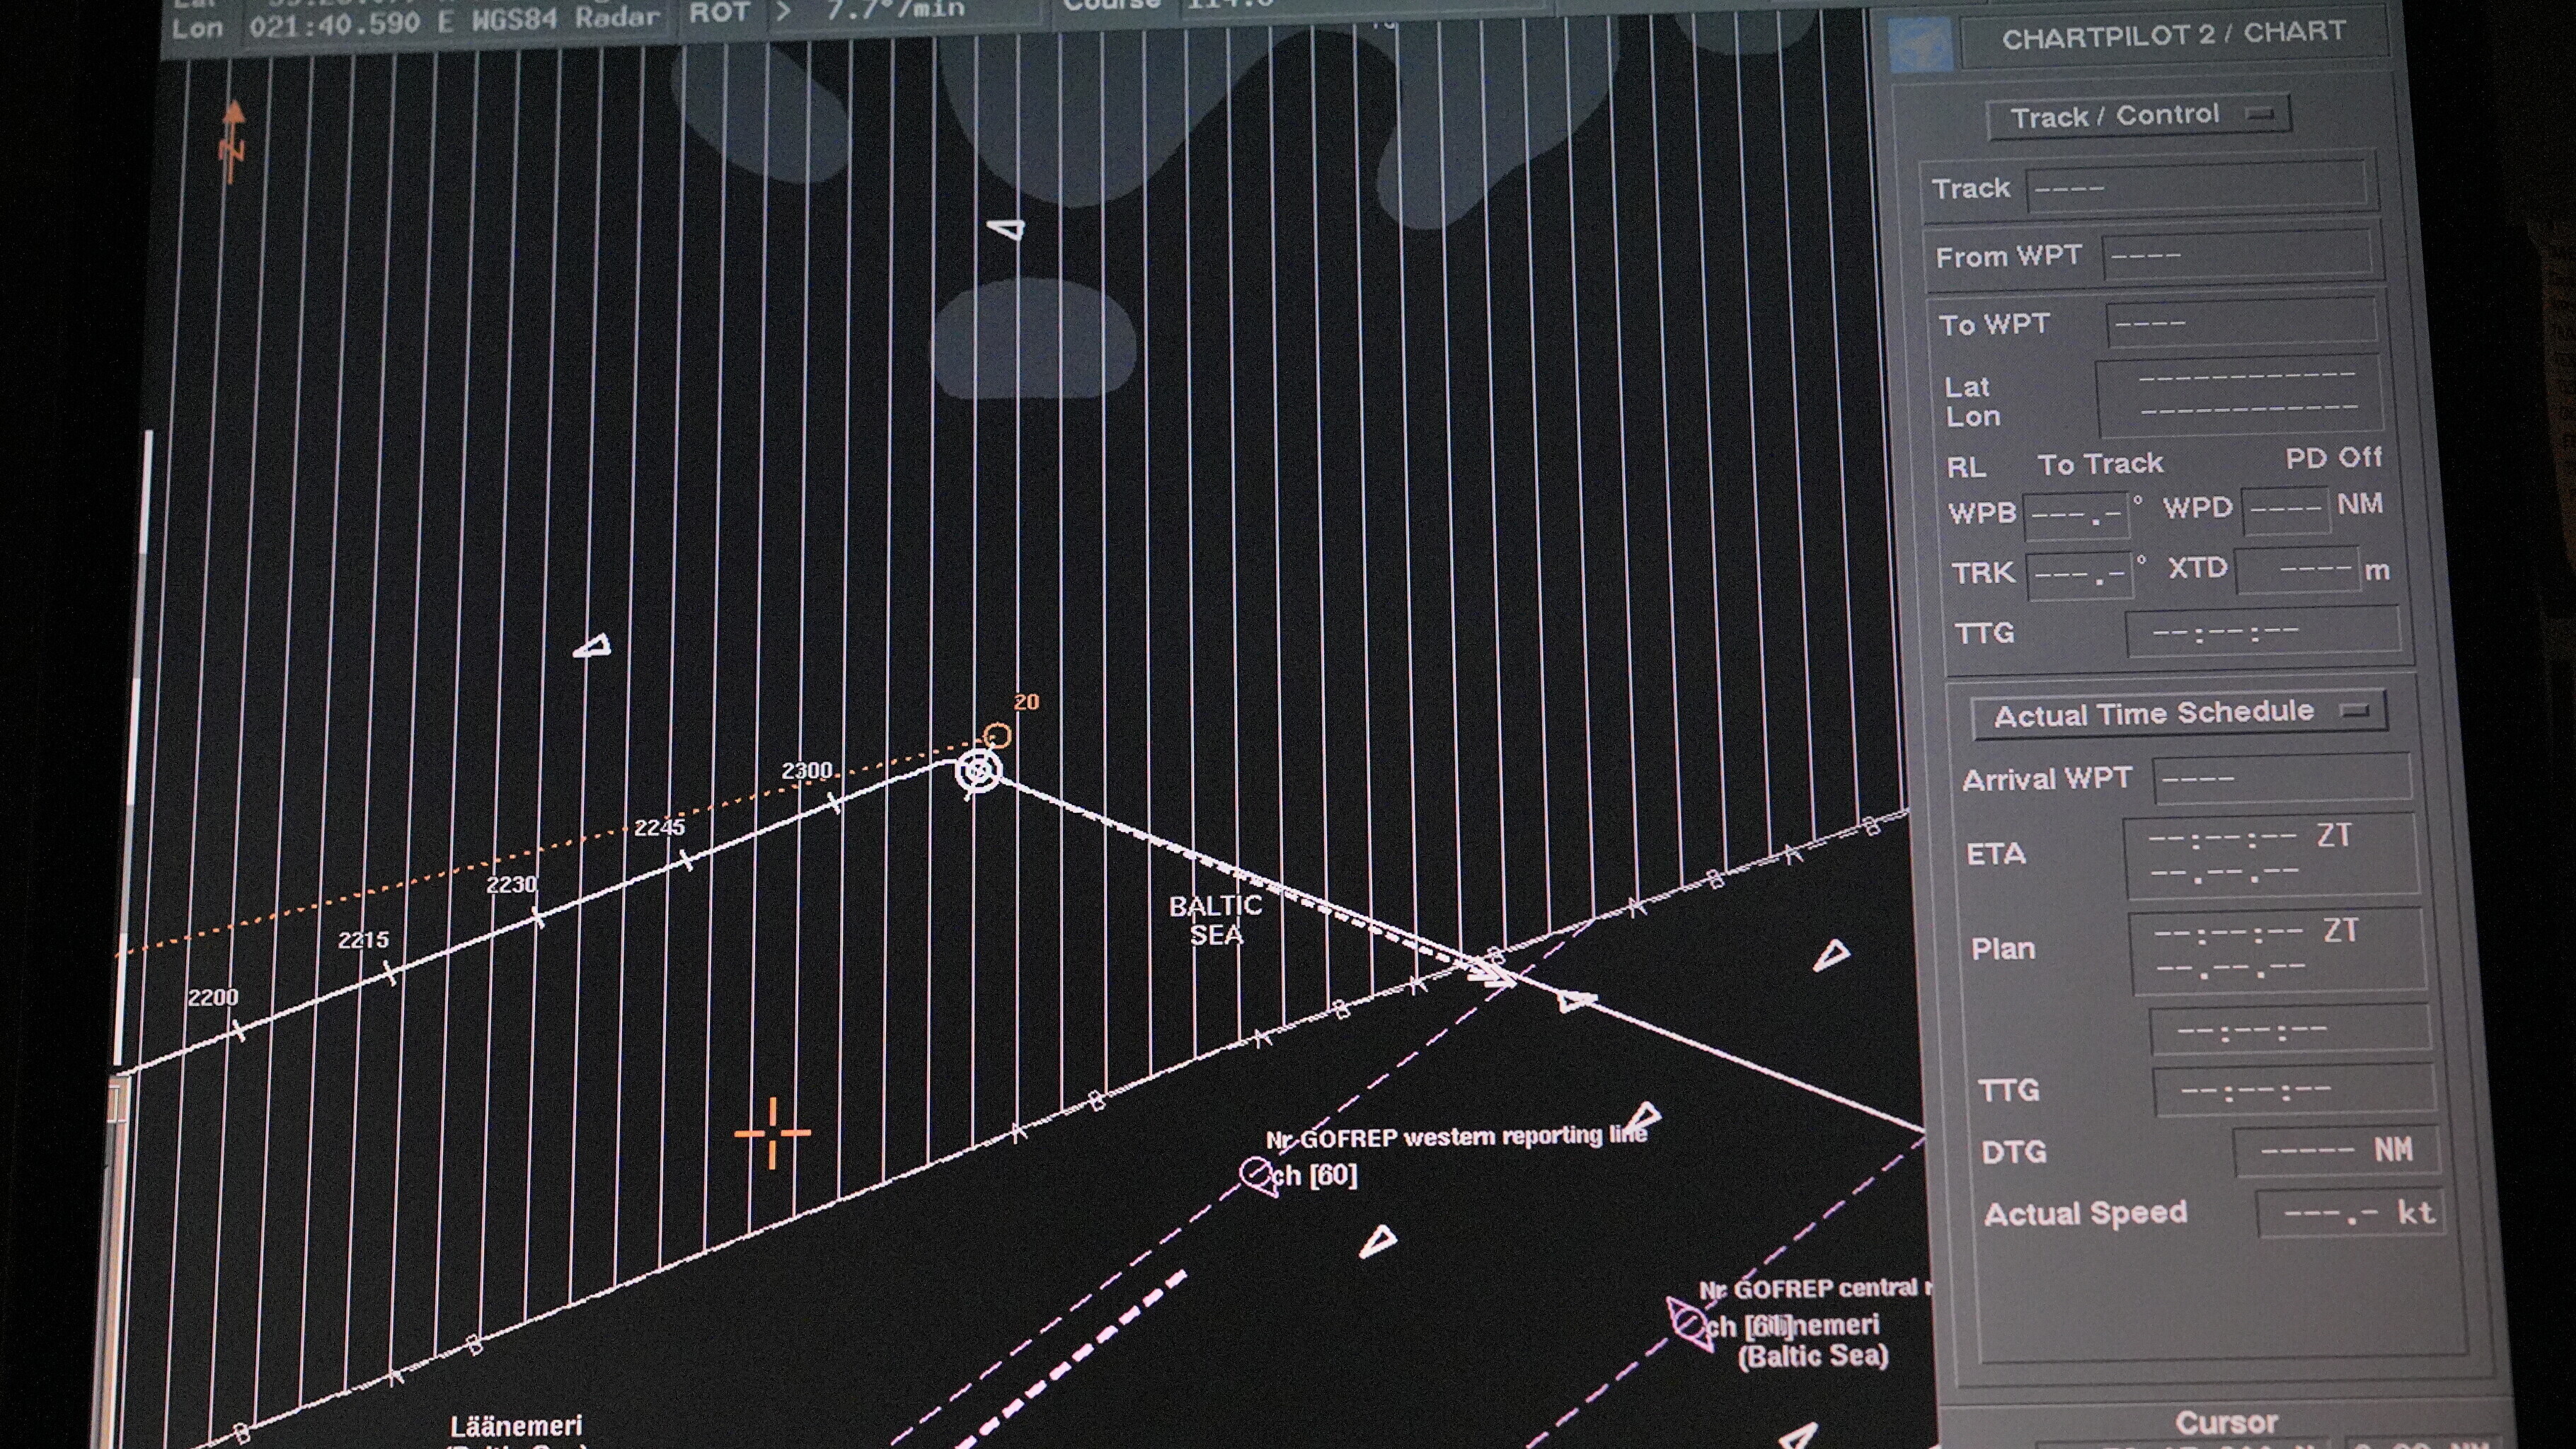
Task: Click the 2300 time marker on the past track
Action: point(807,771)
